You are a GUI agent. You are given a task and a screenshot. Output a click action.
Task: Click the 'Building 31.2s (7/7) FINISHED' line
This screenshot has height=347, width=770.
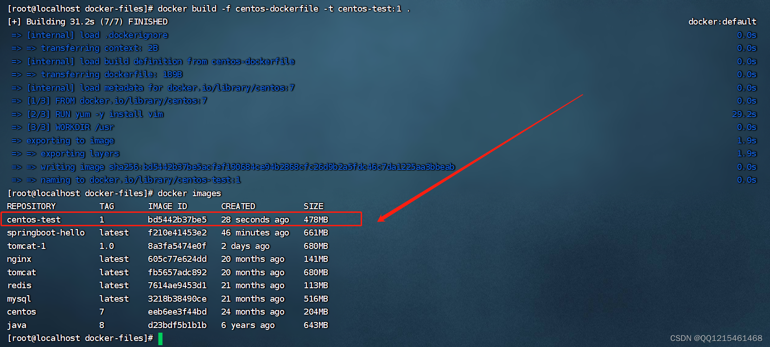(88, 22)
